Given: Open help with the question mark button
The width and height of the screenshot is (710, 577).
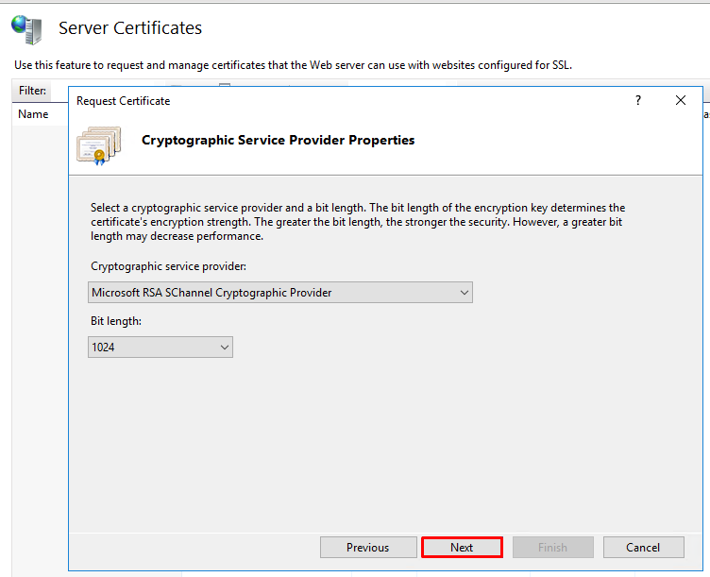Looking at the screenshot, I should click(x=638, y=100).
